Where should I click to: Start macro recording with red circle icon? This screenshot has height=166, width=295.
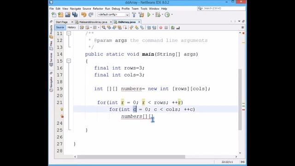[161, 28]
